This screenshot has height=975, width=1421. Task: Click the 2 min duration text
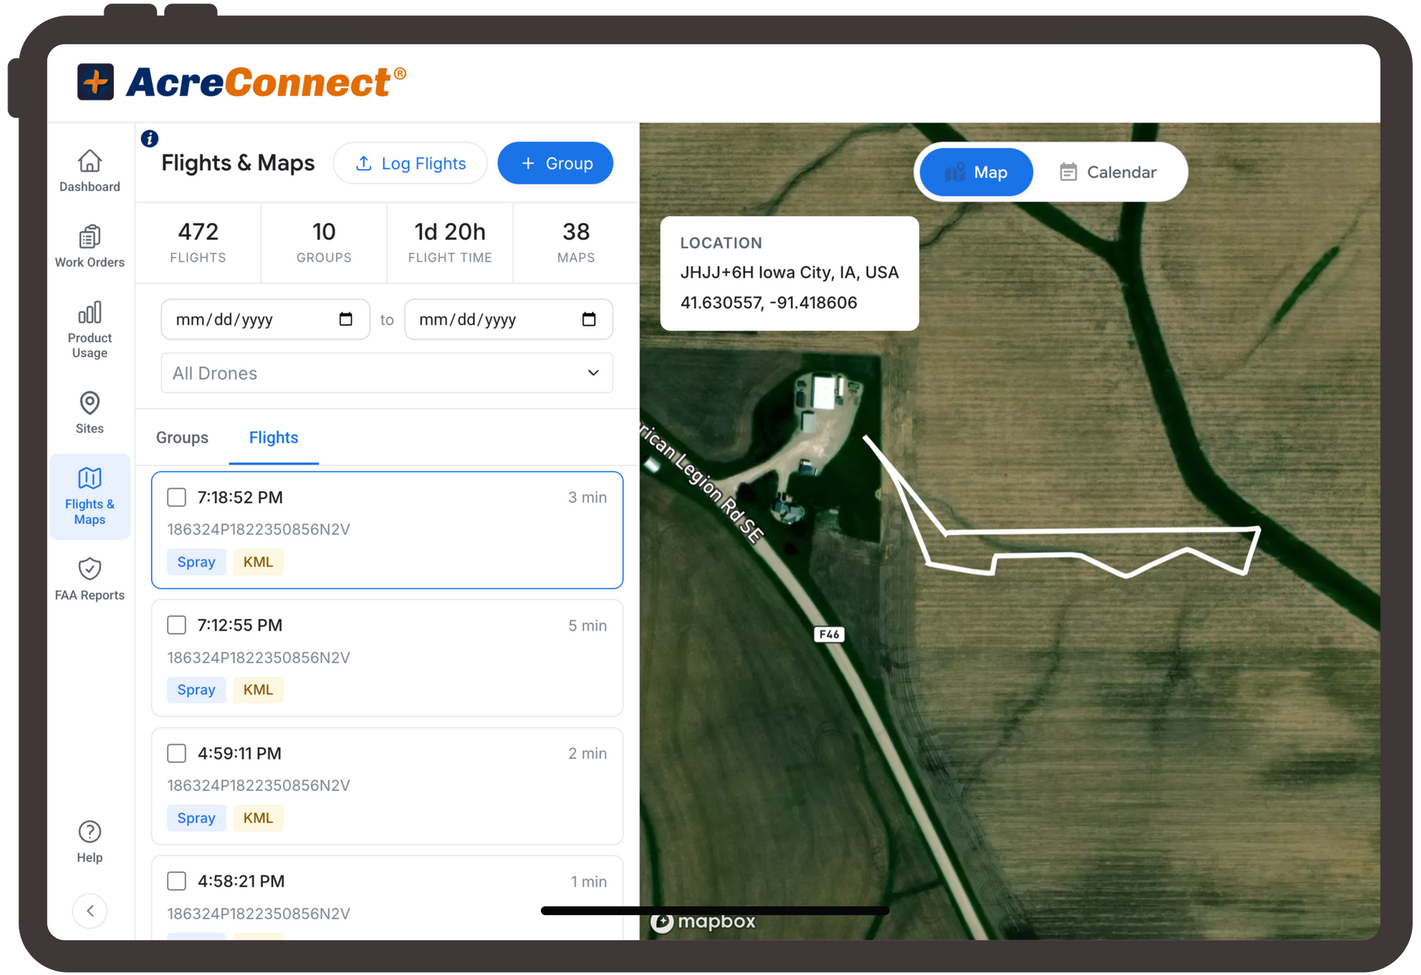(x=588, y=754)
